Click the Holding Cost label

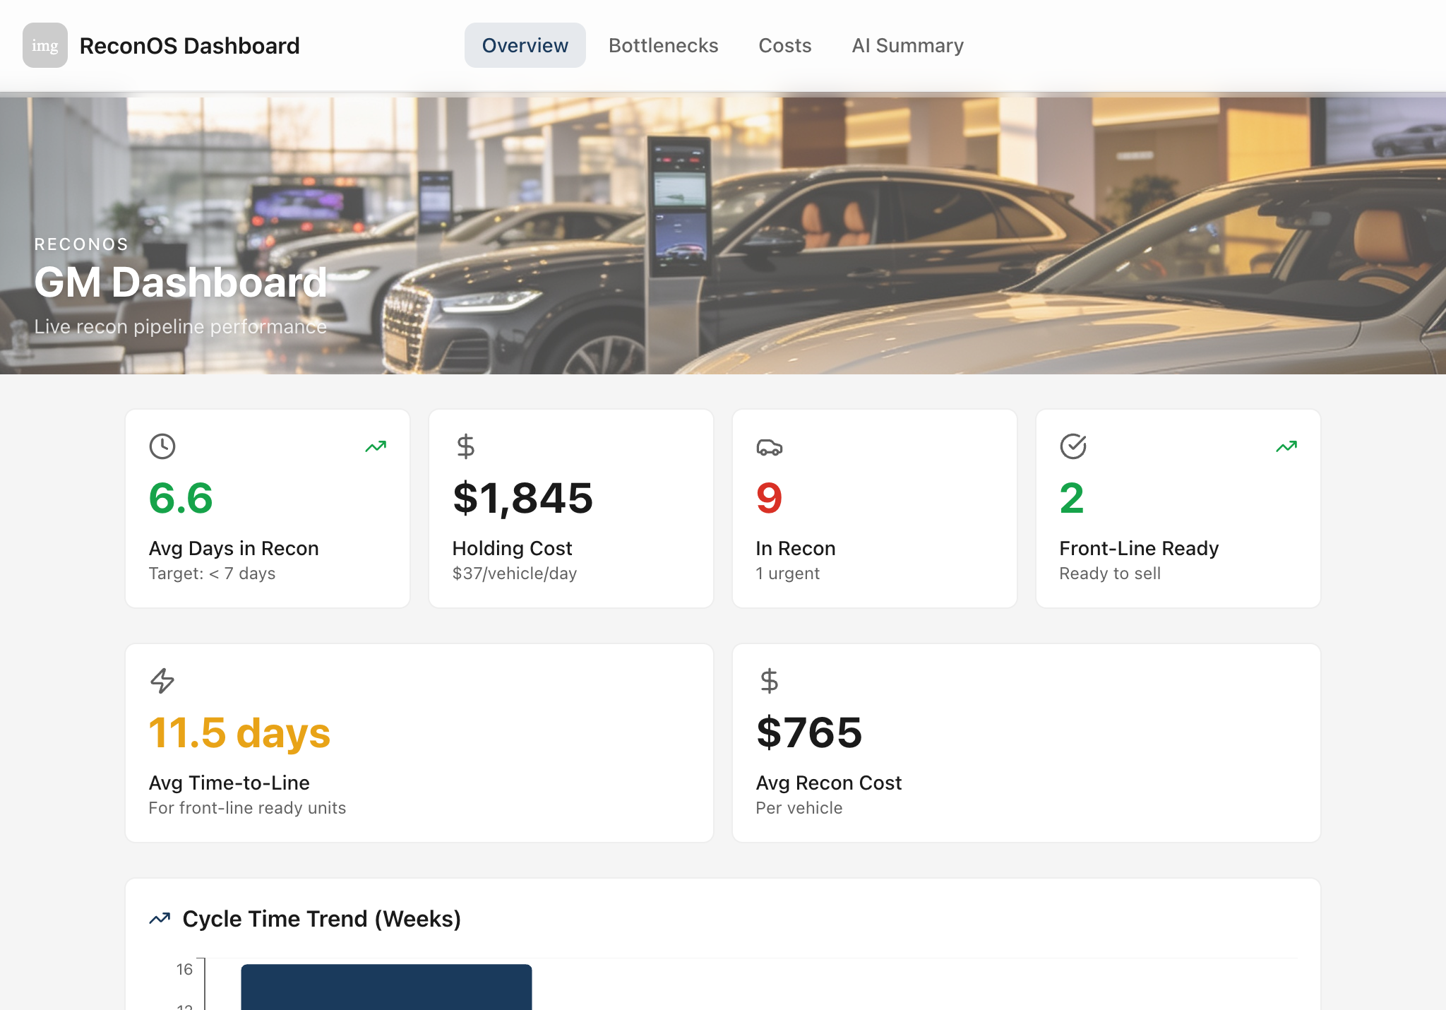coord(512,548)
